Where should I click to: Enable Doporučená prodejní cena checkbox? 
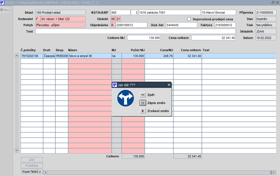coord(189,19)
